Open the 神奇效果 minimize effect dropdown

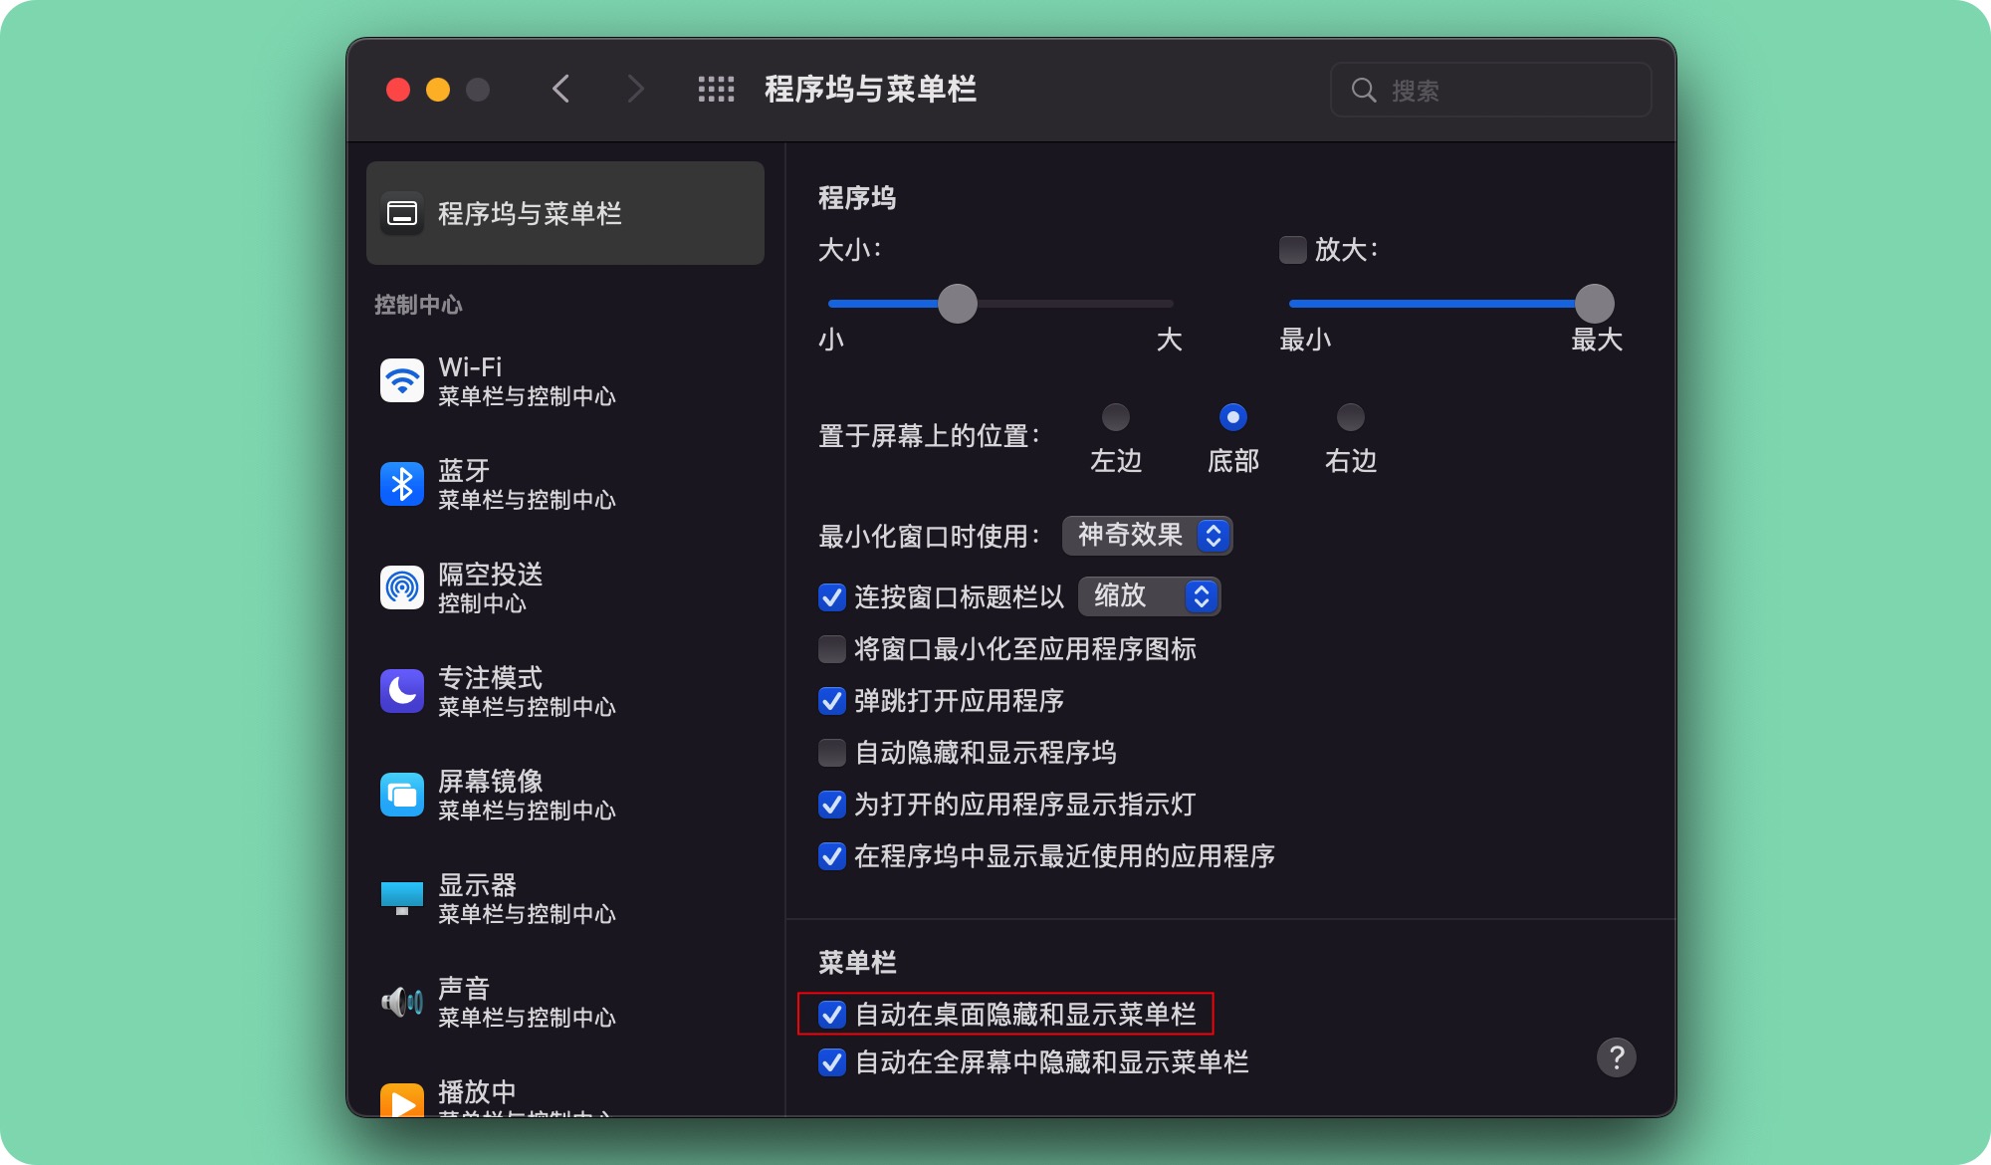click(1147, 536)
